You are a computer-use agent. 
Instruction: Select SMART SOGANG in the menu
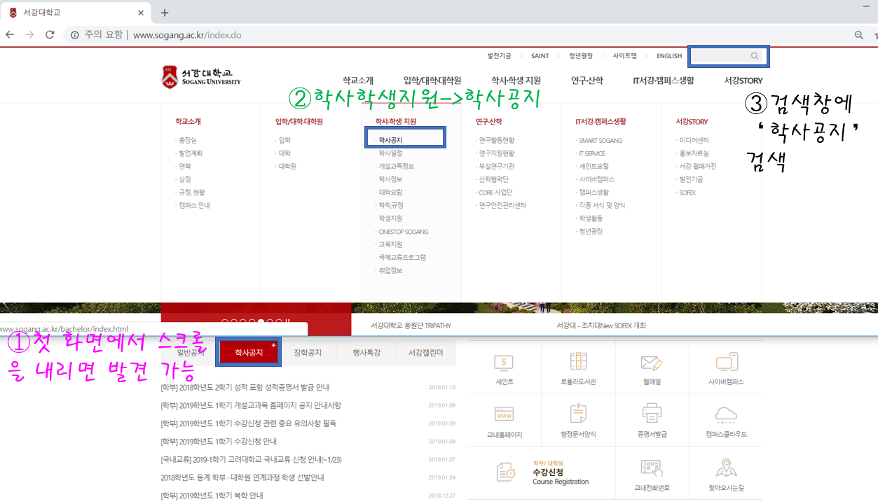600,140
